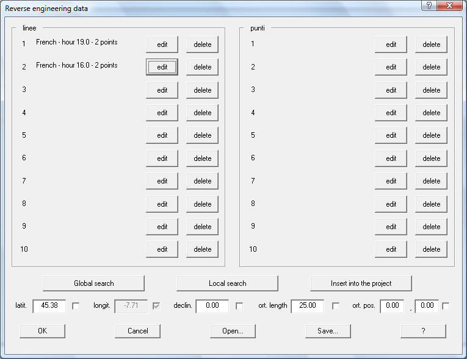Click edit for punti row 9
Image resolution: width=467 pixels, height=359 pixels.
(391, 227)
